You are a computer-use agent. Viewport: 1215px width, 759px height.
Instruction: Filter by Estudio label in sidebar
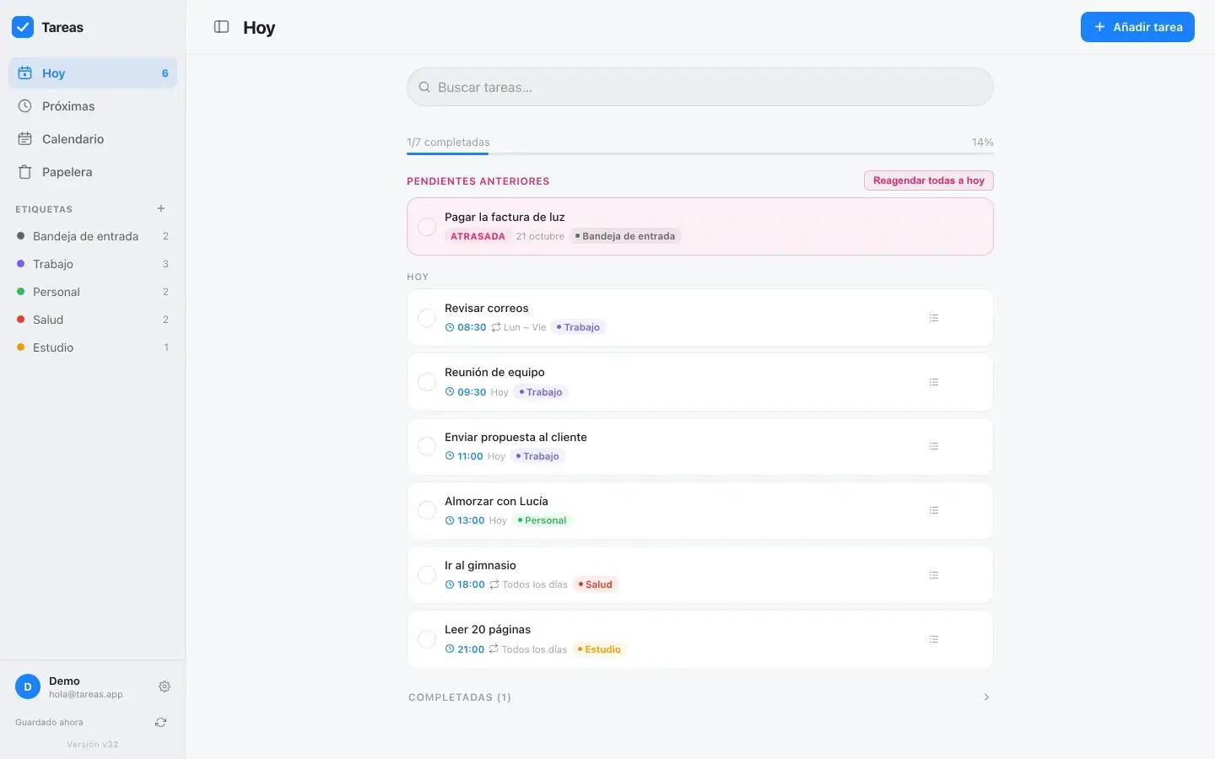click(x=93, y=347)
